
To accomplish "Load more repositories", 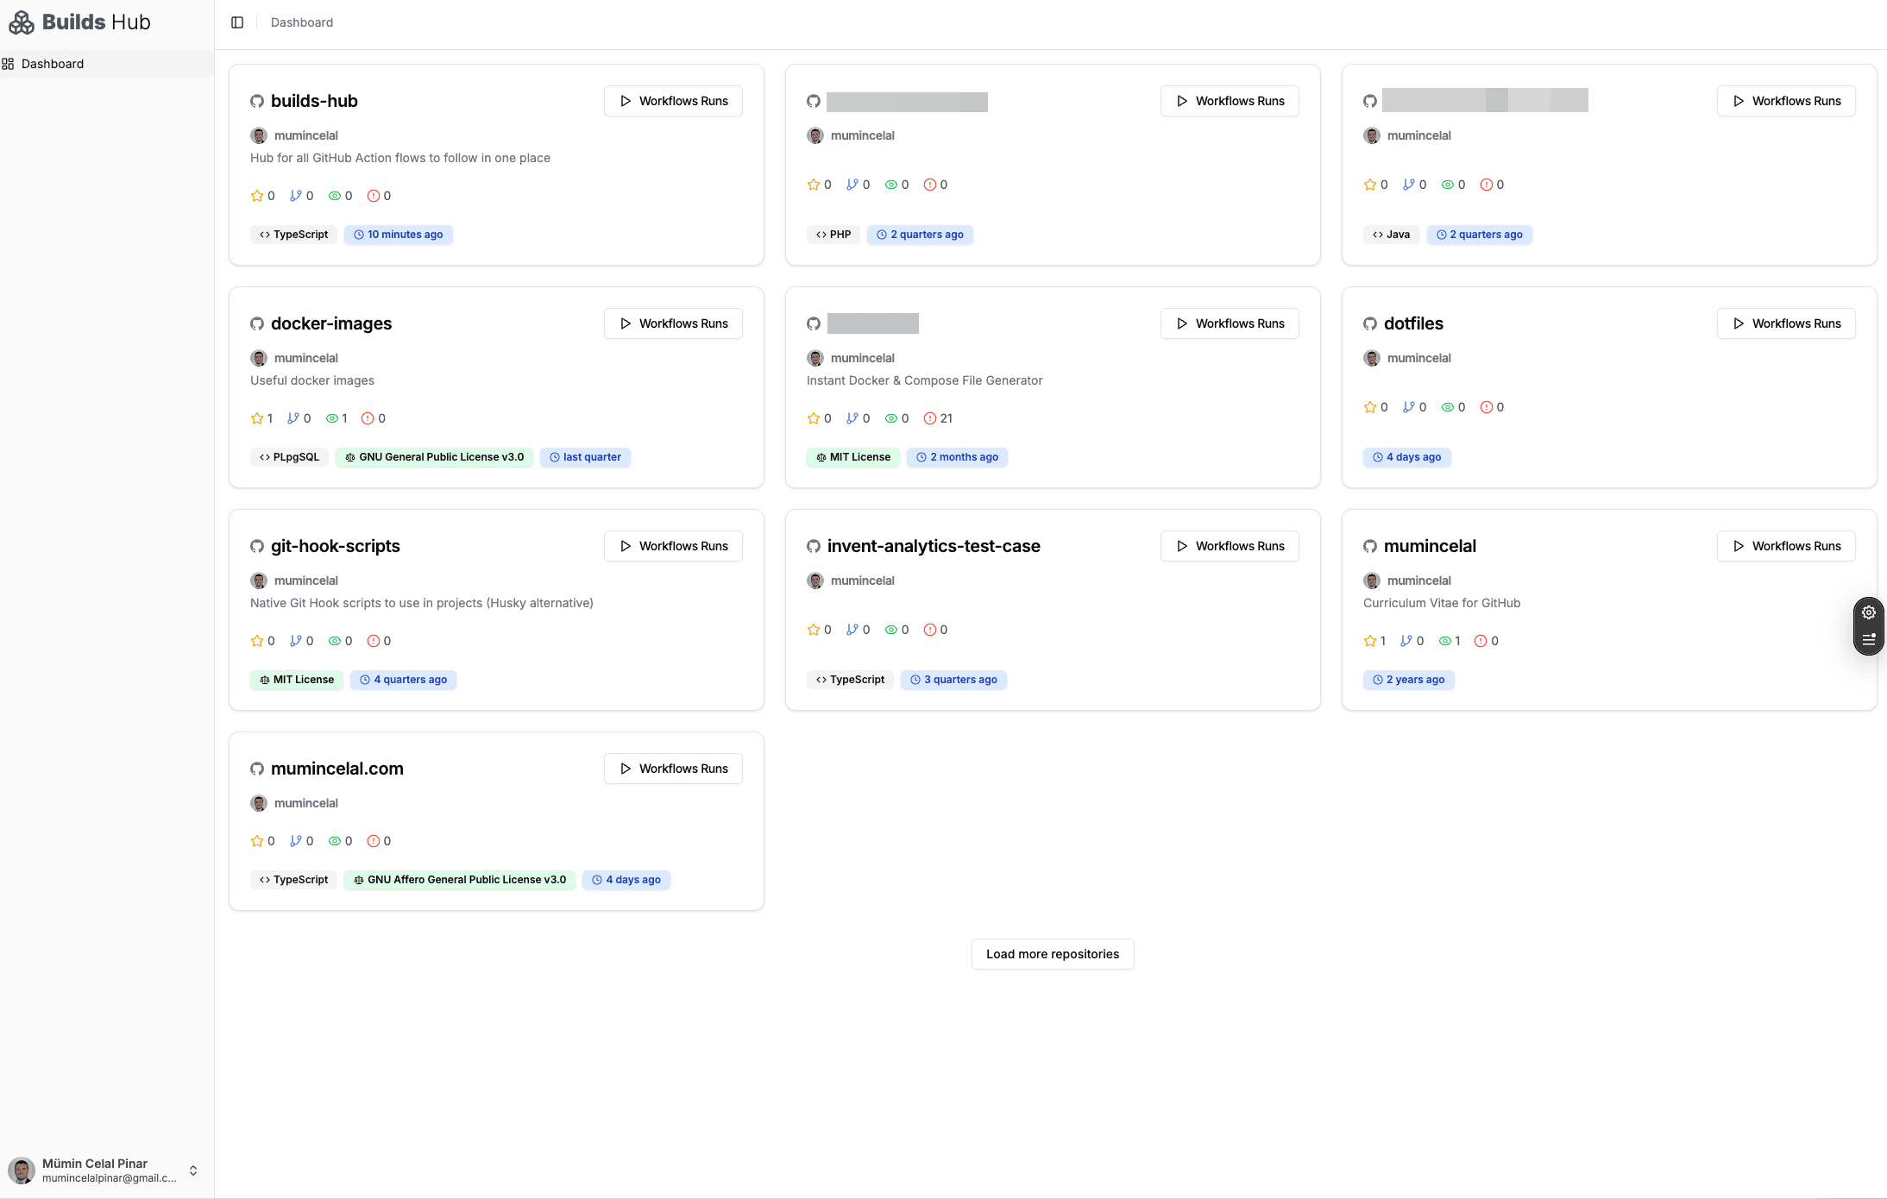I will point(1053,954).
